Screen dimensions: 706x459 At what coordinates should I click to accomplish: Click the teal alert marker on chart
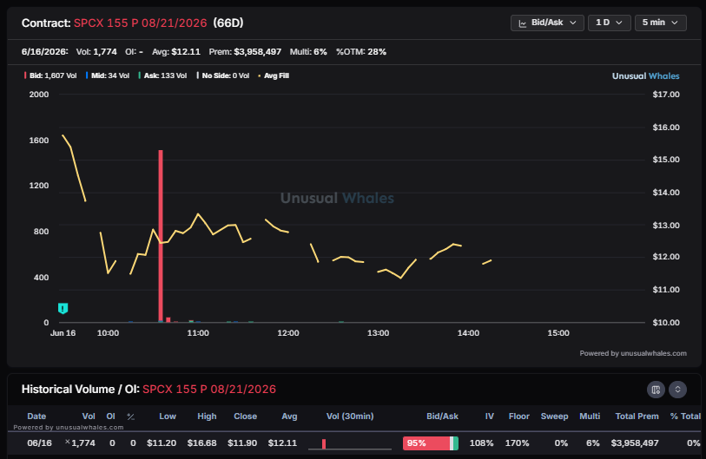(63, 308)
